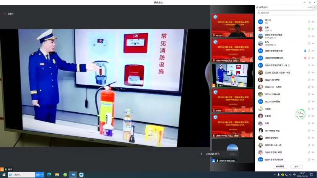The image size is (317, 178).
Task: Click the member search field
Action: coord(285,13)
